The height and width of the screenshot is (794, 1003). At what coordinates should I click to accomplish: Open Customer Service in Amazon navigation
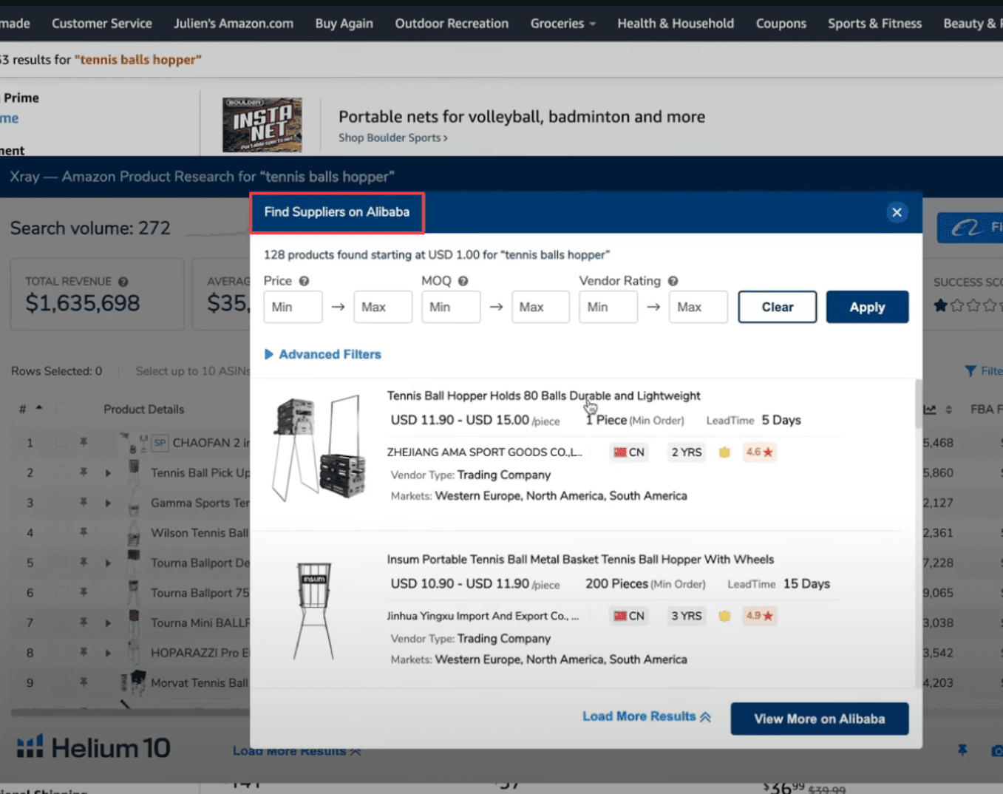point(102,24)
